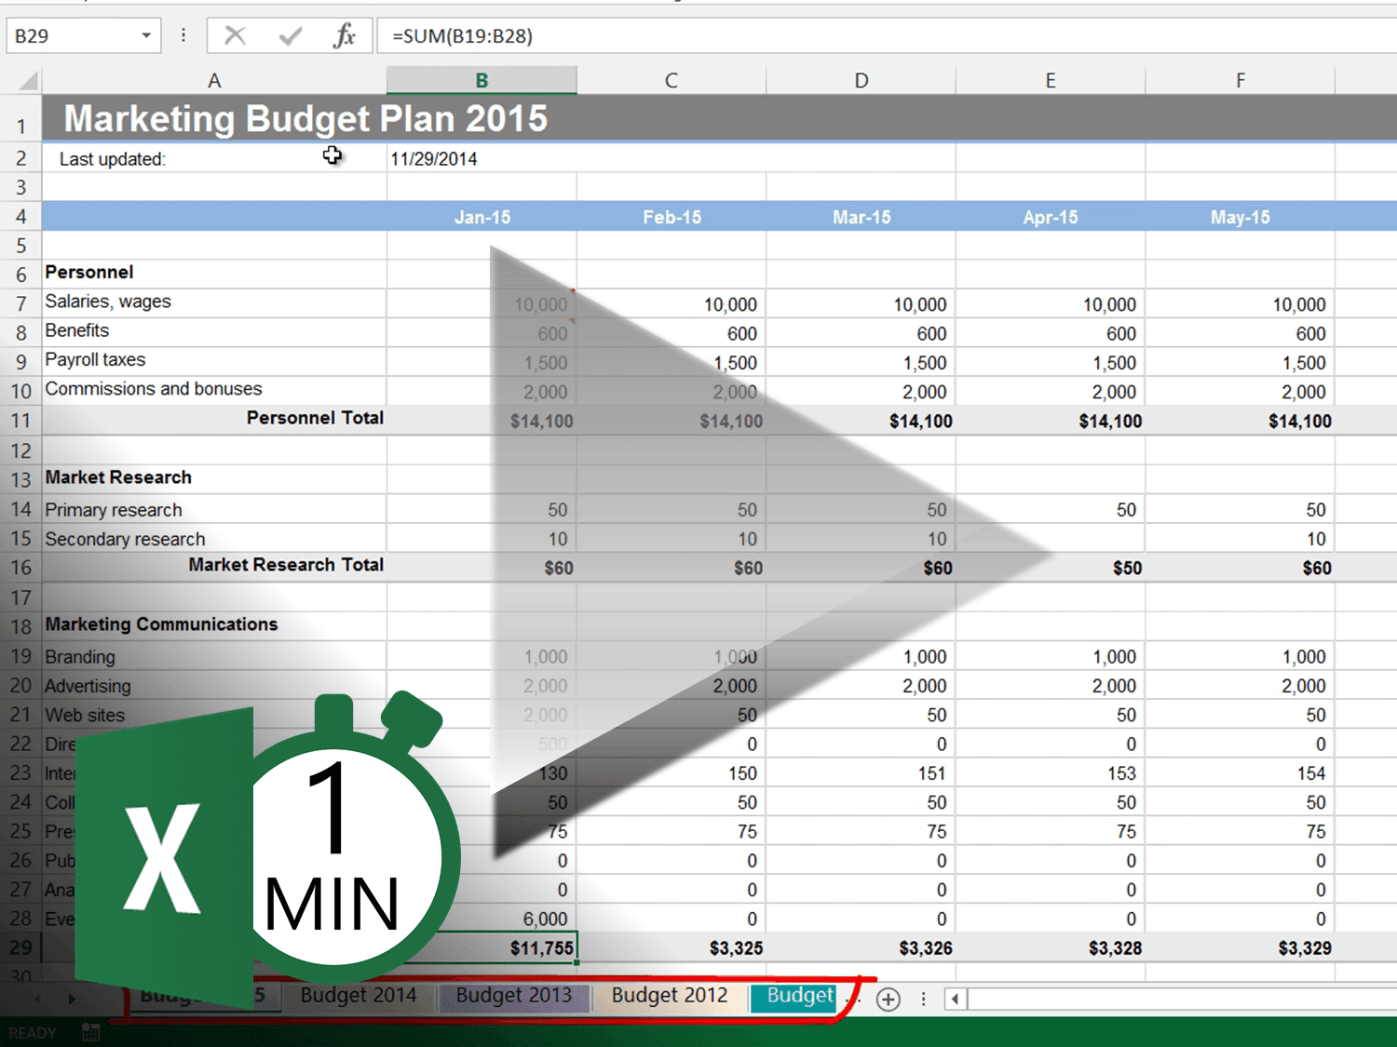Select the 'Market Research' heading cell
The image size is (1397, 1047).
coord(214,478)
